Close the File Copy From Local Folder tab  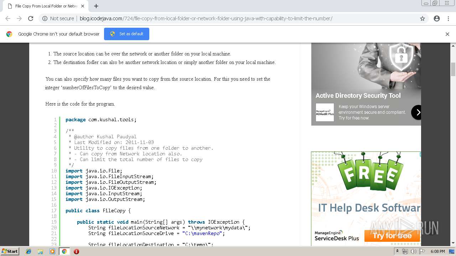[83, 6]
